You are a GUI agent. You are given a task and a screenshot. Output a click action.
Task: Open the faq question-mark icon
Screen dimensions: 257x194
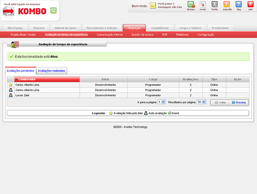coord(239,5)
